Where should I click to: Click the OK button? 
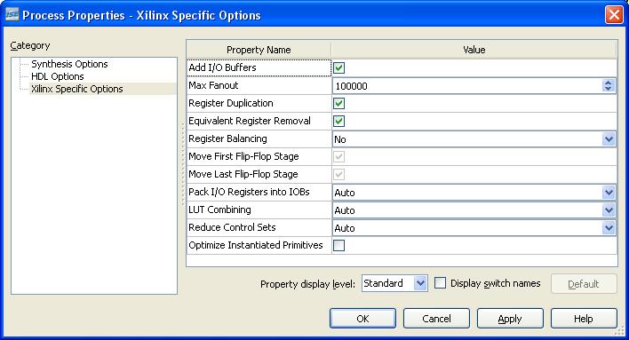[x=362, y=319]
